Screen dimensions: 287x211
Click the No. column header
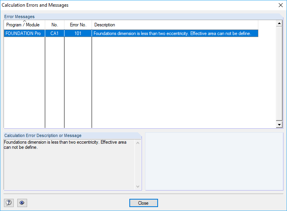[55, 25]
